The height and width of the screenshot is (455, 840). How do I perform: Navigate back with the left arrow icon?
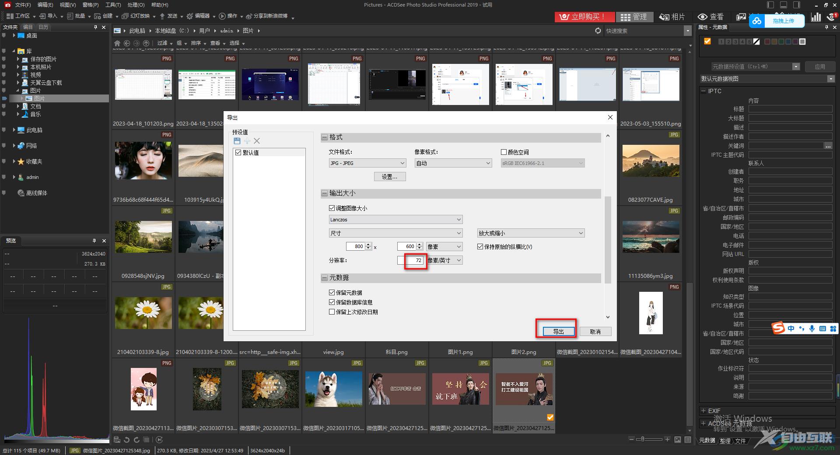click(127, 43)
